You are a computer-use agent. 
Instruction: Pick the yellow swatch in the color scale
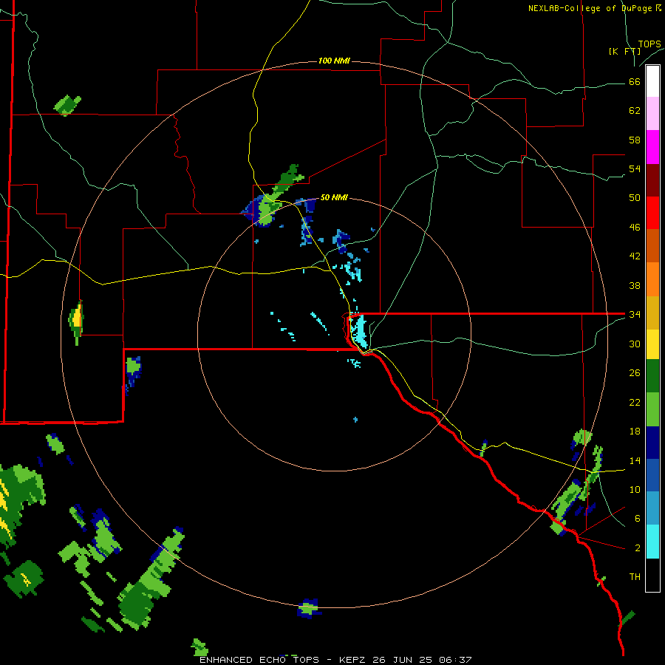tap(652, 344)
